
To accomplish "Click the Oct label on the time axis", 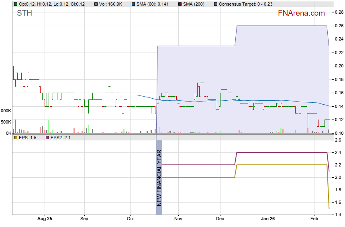I will 130,219.
